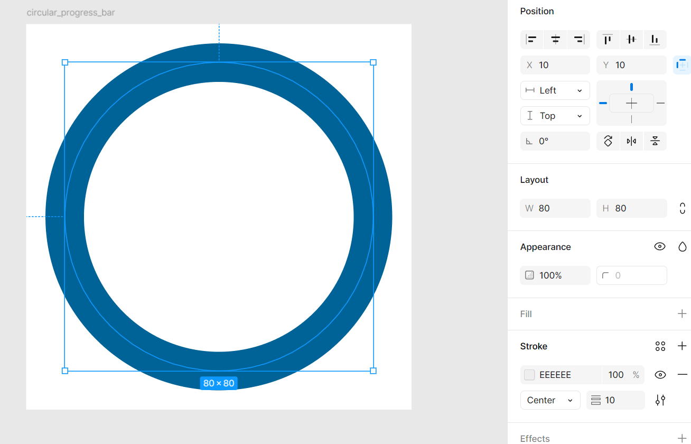The image size is (691, 444).
Task: Open the Top vertical constraint dropdown
Action: (555, 116)
